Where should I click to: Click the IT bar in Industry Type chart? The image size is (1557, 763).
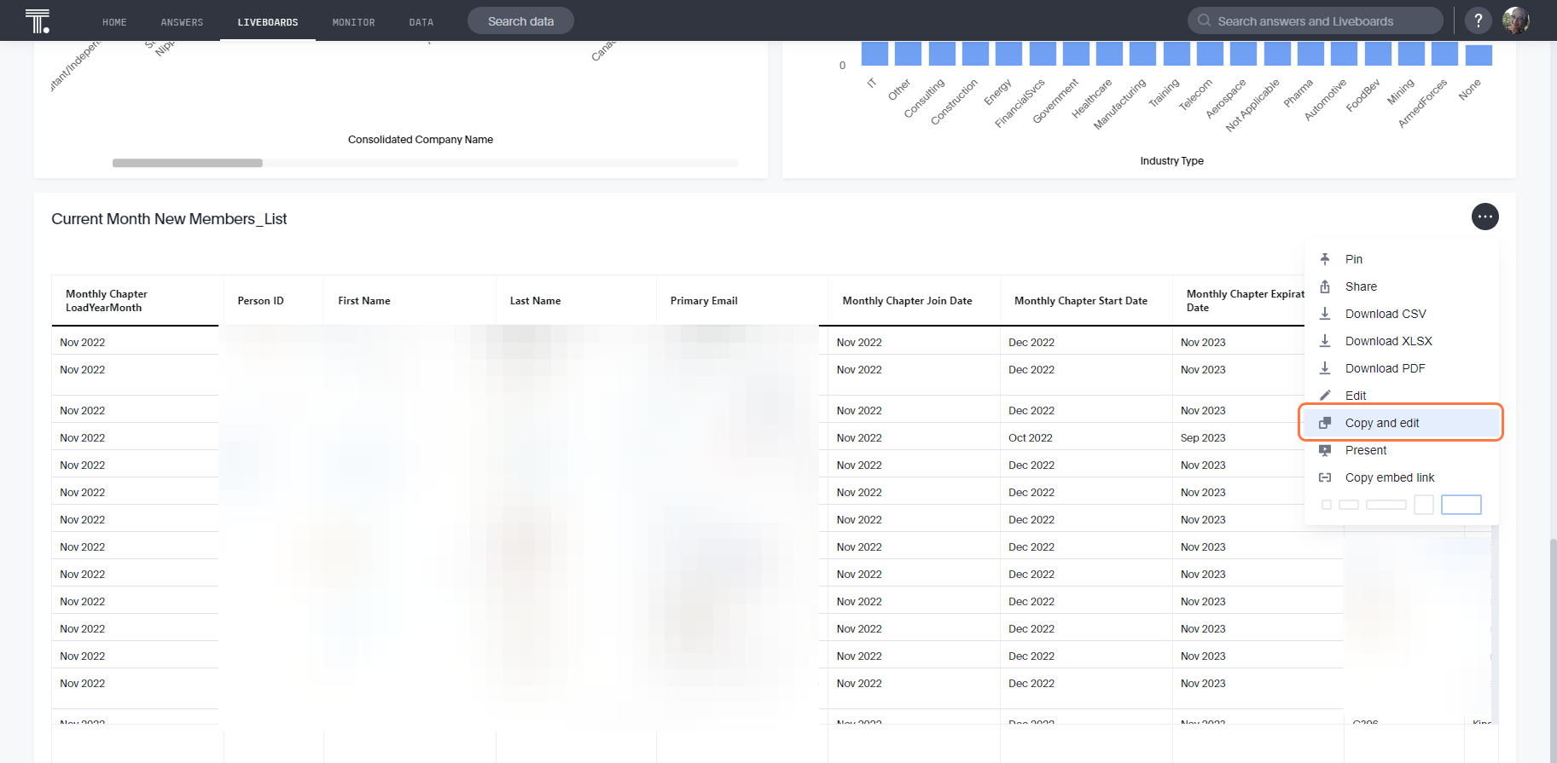click(x=874, y=54)
